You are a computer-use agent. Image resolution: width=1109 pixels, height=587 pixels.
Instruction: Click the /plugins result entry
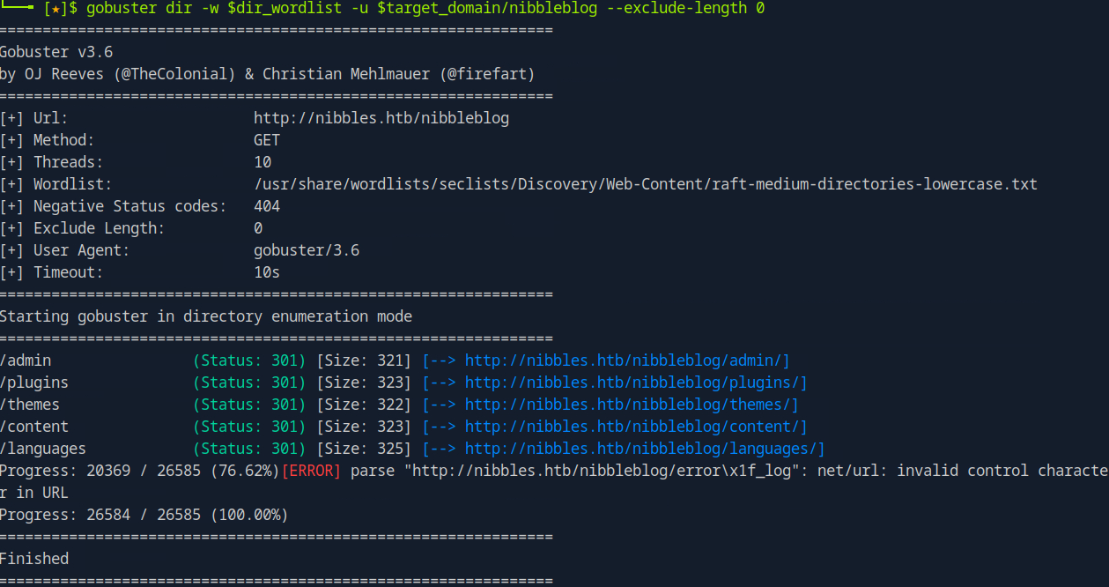(x=34, y=383)
